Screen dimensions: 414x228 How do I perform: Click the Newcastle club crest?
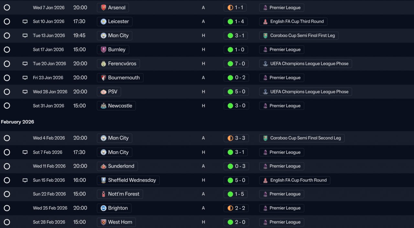(103, 106)
